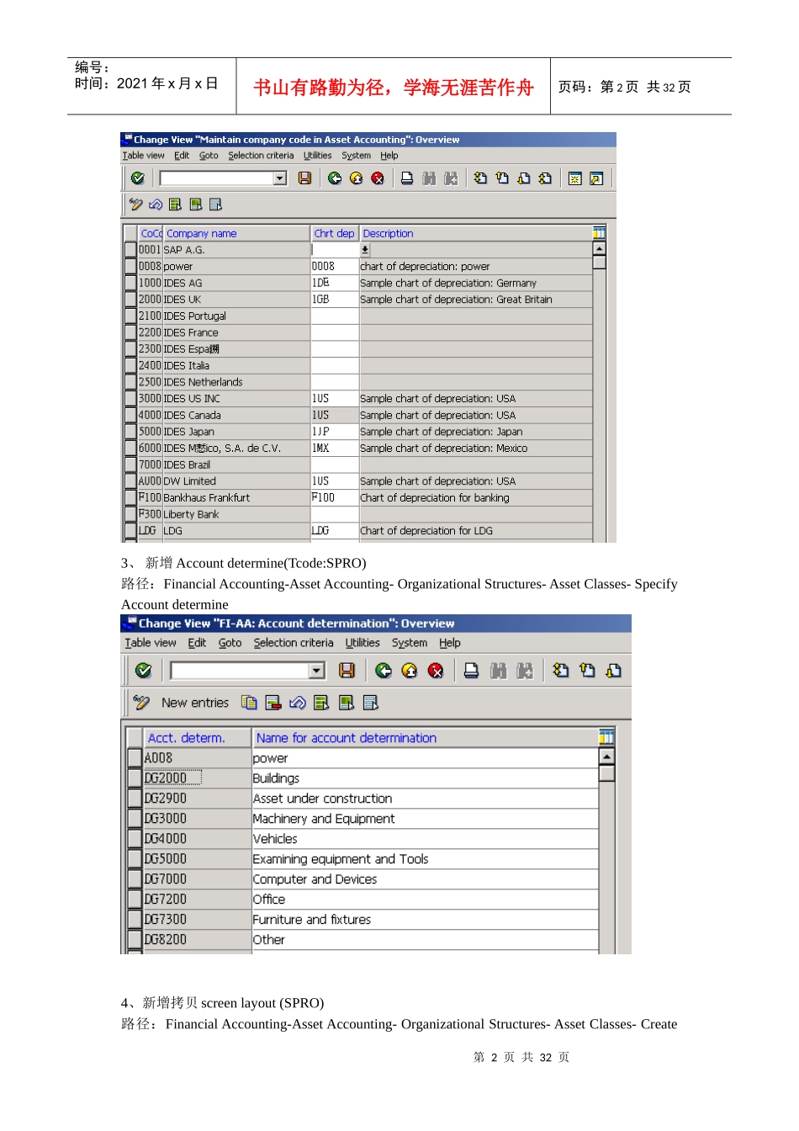Click yellow Exit icon in Maintain company code window
The image size is (799, 1131).
click(x=356, y=178)
